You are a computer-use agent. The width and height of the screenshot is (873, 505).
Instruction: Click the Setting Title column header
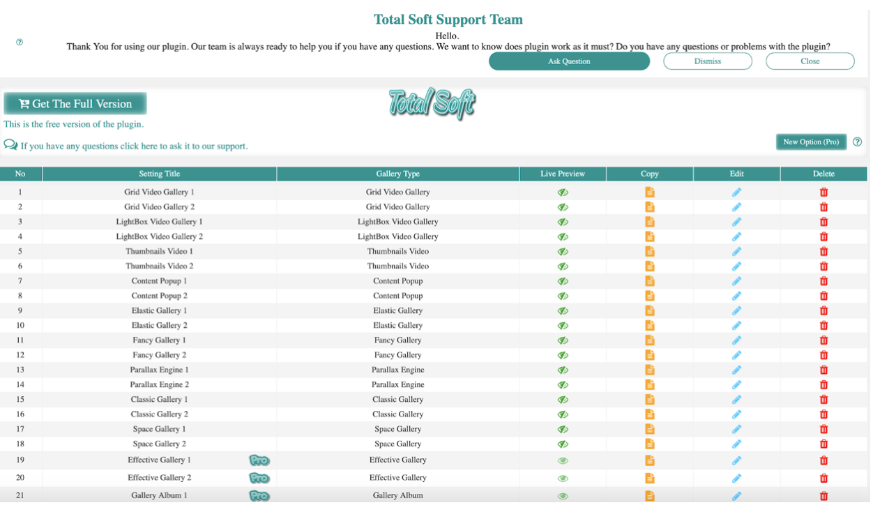point(160,174)
